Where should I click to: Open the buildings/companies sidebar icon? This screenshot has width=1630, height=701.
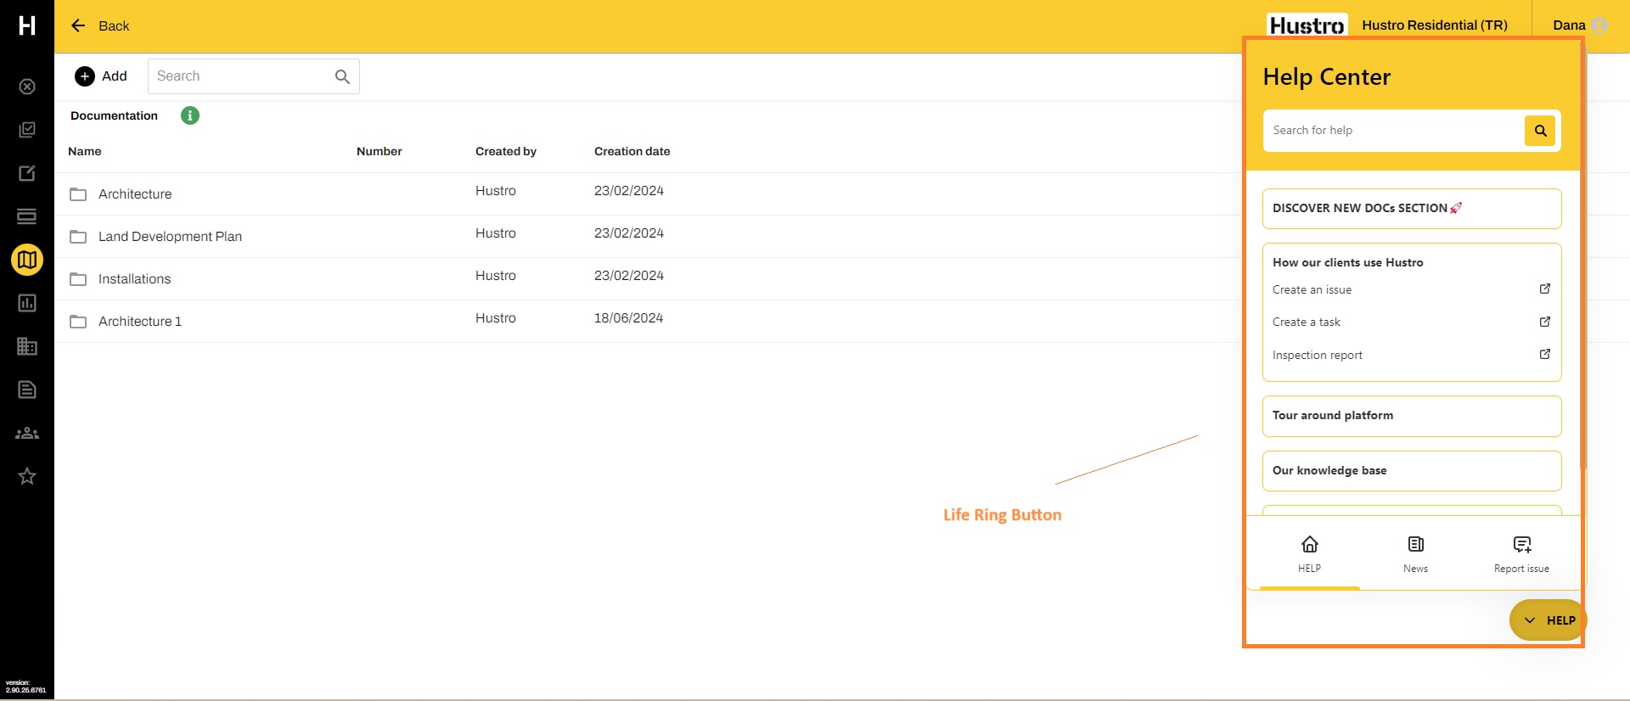(x=27, y=346)
